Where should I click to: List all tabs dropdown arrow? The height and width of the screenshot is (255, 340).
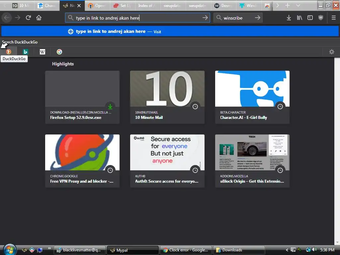coord(298,5)
